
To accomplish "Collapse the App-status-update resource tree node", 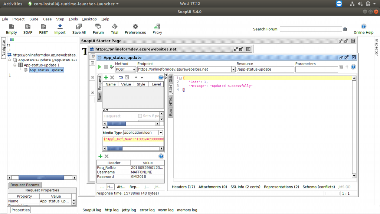I will [x=10, y=60].
